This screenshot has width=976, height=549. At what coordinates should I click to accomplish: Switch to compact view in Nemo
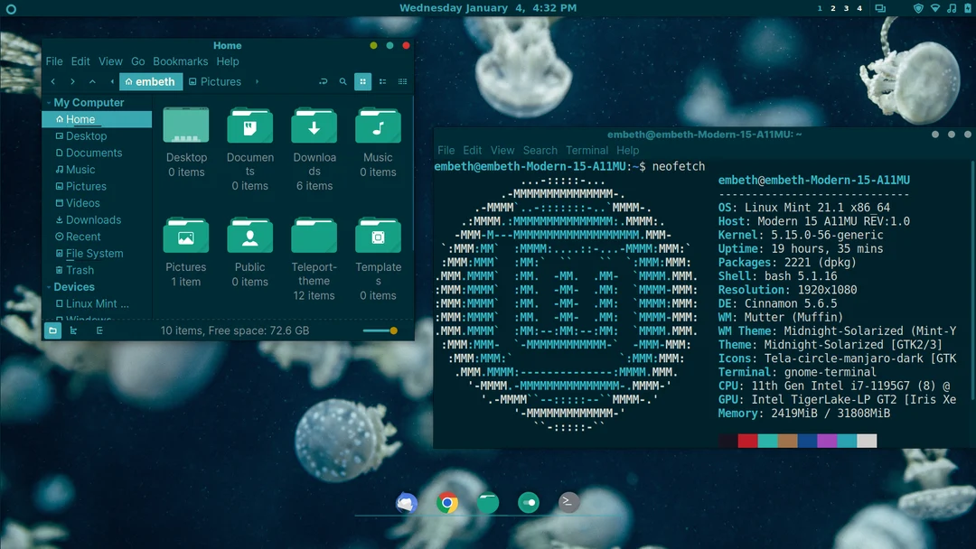click(x=402, y=81)
